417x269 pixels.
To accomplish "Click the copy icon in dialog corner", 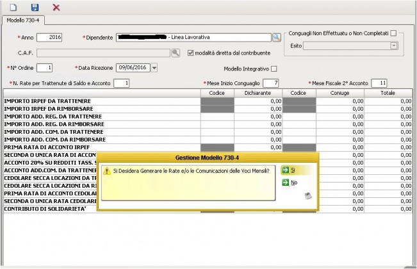I will pos(308,197).
